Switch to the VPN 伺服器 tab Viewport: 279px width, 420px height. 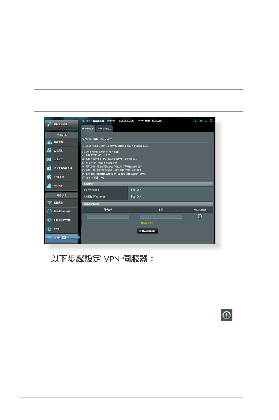[x=88, y=129]
